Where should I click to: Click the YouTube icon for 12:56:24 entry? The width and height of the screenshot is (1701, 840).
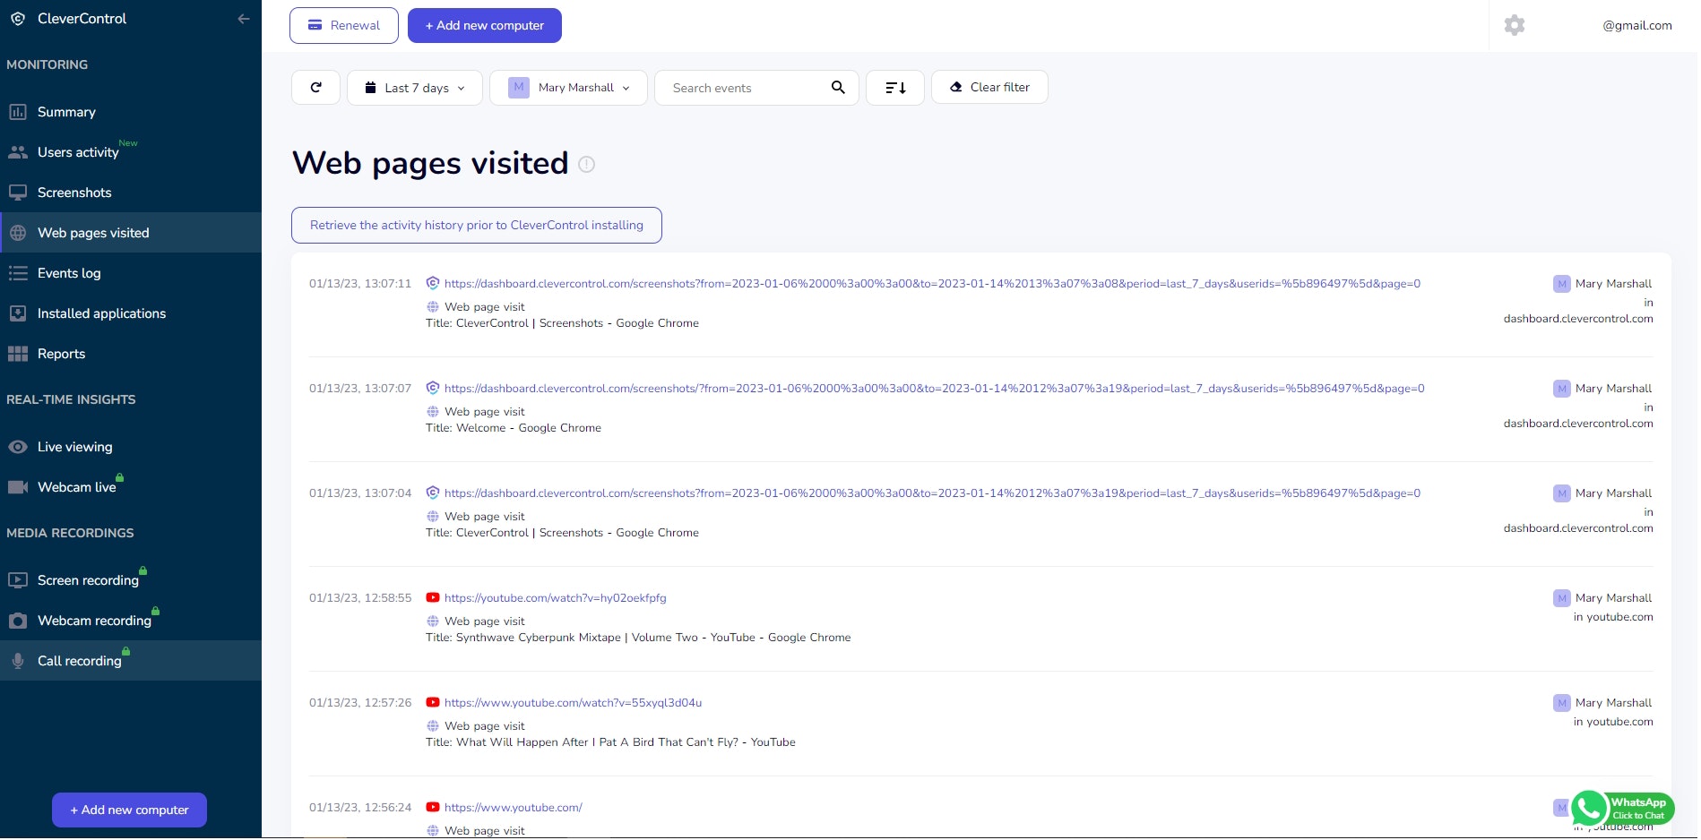point(433,808)
